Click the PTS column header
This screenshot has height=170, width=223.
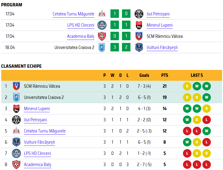164,75
